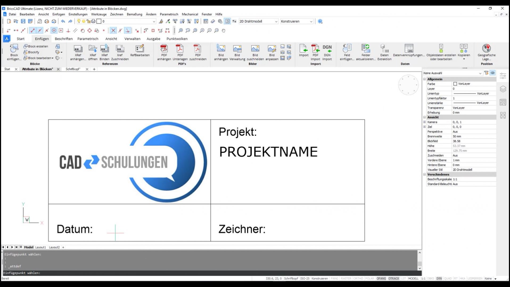Click the command line input field
510x287 pixels.
coord(212,273)
